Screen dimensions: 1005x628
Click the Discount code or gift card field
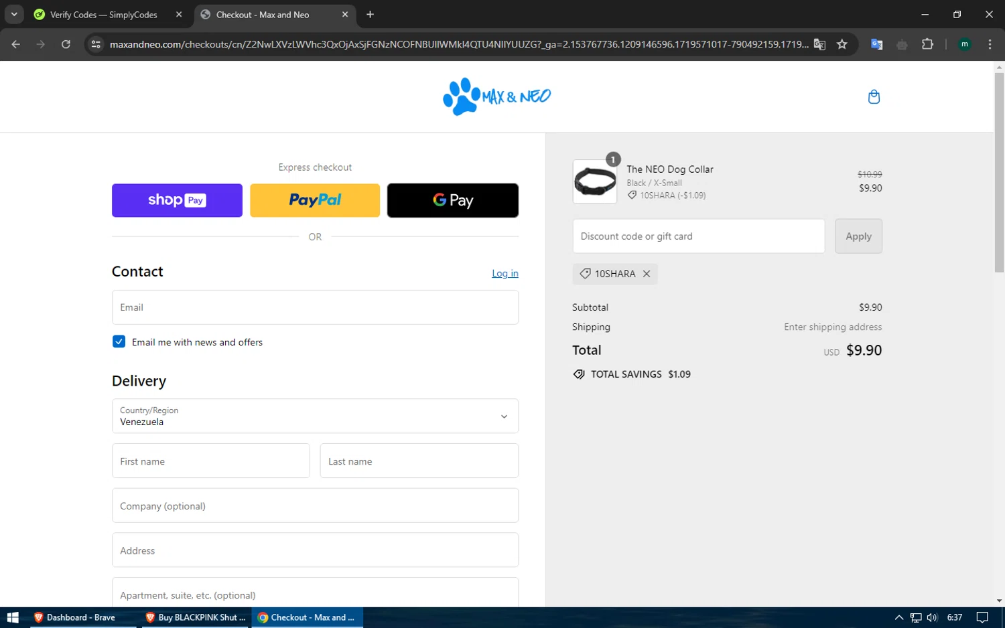699,236
